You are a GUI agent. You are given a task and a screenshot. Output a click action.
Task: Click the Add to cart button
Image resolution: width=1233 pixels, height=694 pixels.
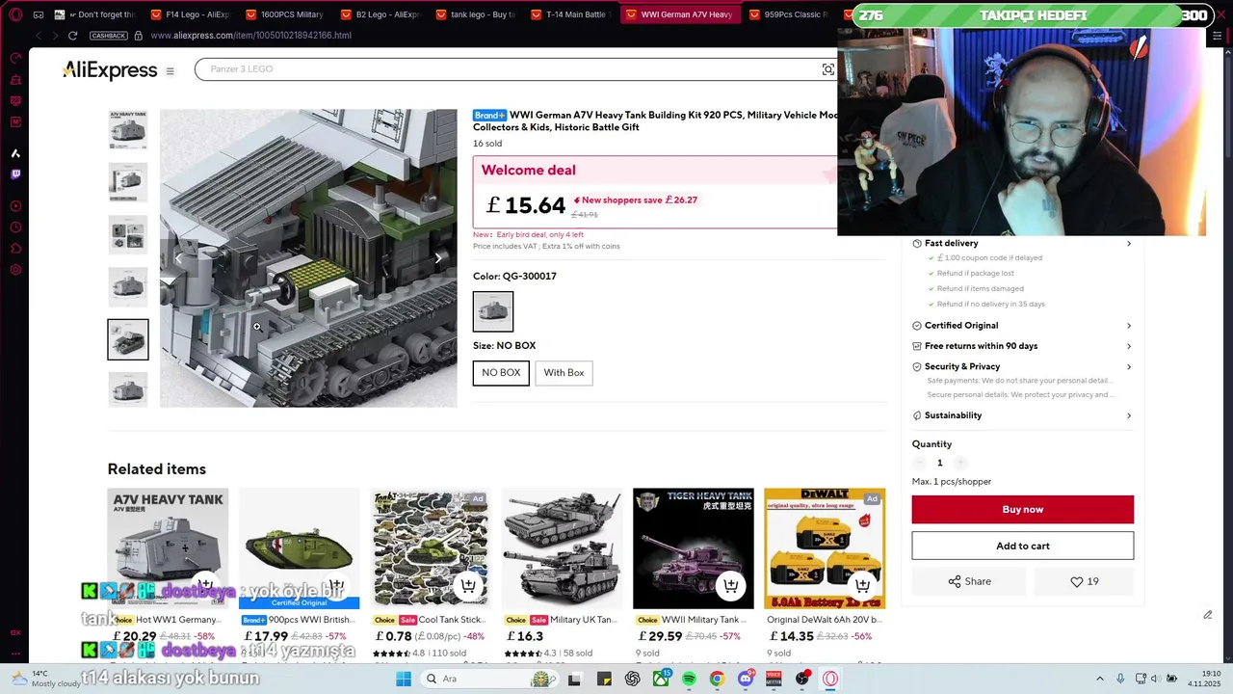[x=1022, y=546]
